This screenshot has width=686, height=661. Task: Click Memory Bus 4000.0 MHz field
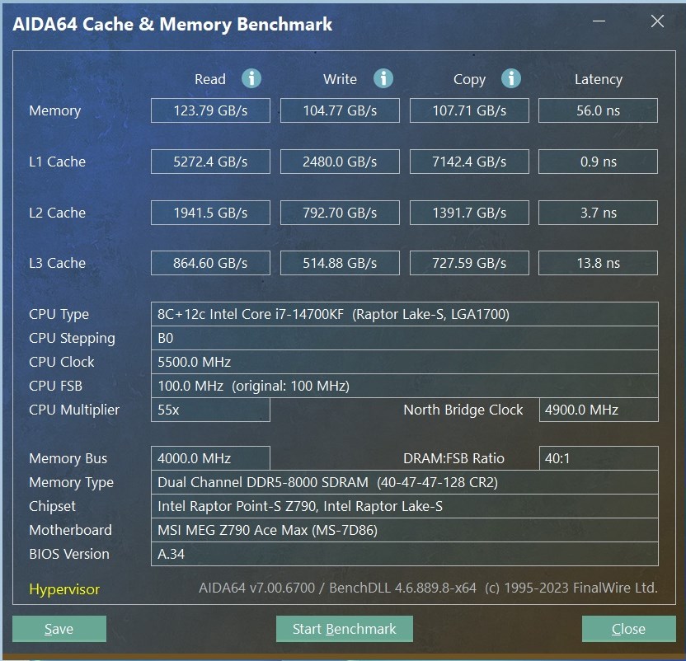(x=210, y=458)
